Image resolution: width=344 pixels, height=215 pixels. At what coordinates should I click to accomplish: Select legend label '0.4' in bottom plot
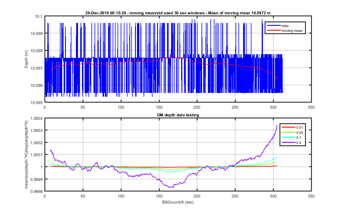coord(299,142)
